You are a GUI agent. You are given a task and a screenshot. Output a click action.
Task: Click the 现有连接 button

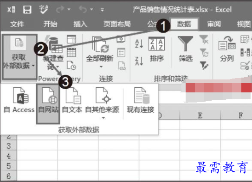(x=141, y=100)
